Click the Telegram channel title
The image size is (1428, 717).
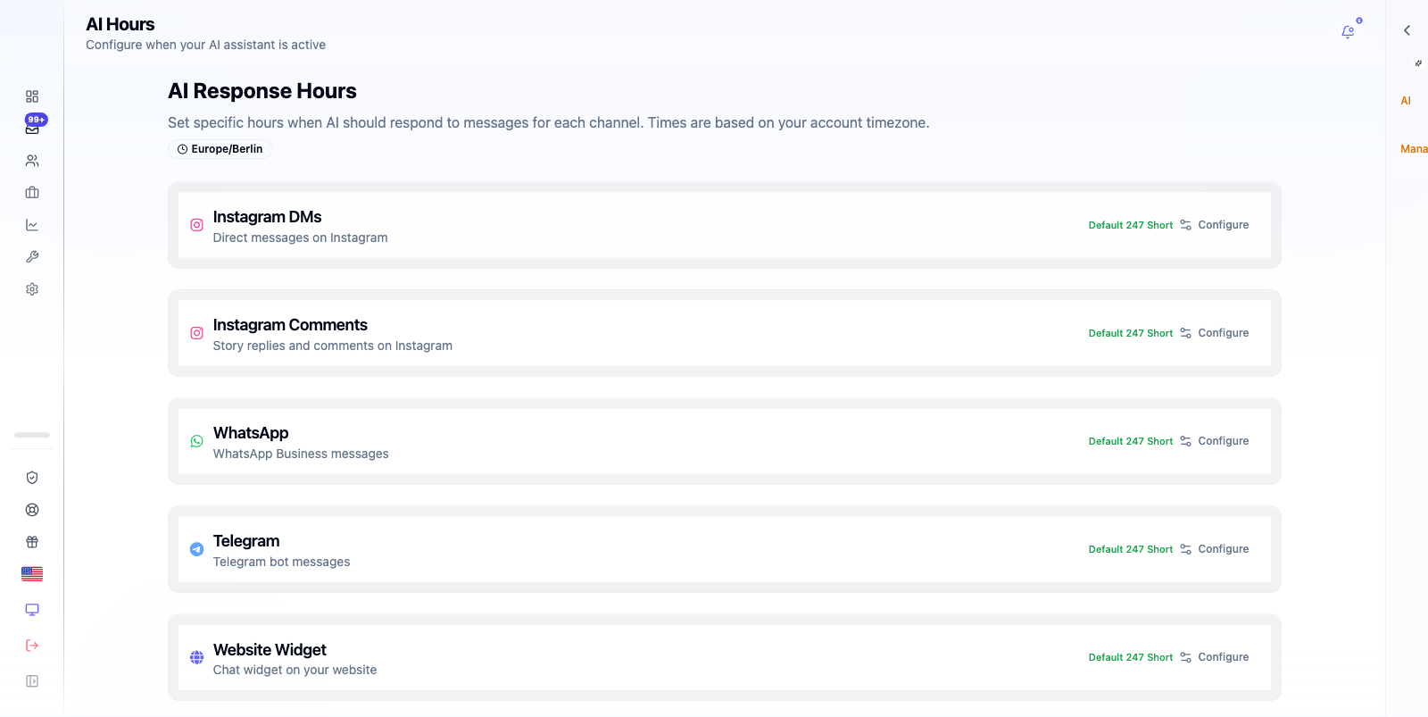(246, 541)
